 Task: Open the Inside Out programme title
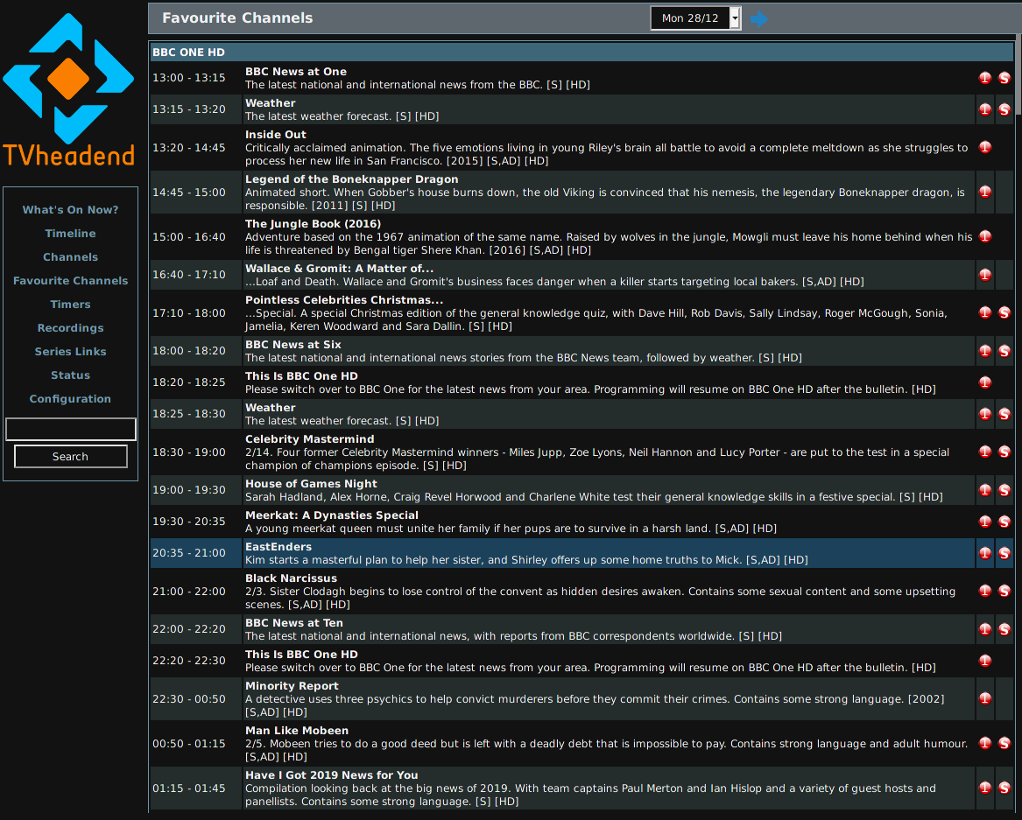pos(276,135)
